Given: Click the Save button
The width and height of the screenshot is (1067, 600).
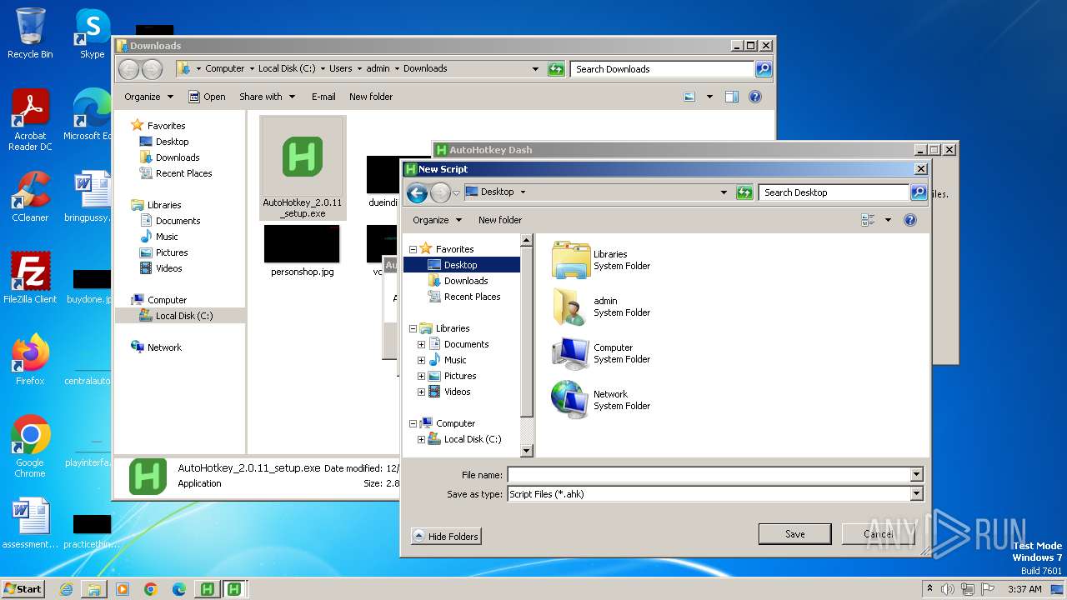Looking at the screenshot, I should 794,534.
